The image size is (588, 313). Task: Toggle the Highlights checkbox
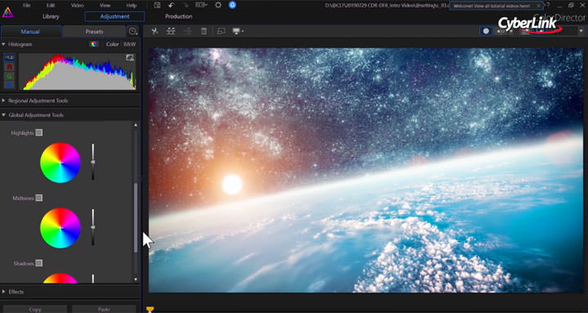[x=39, y=132]
